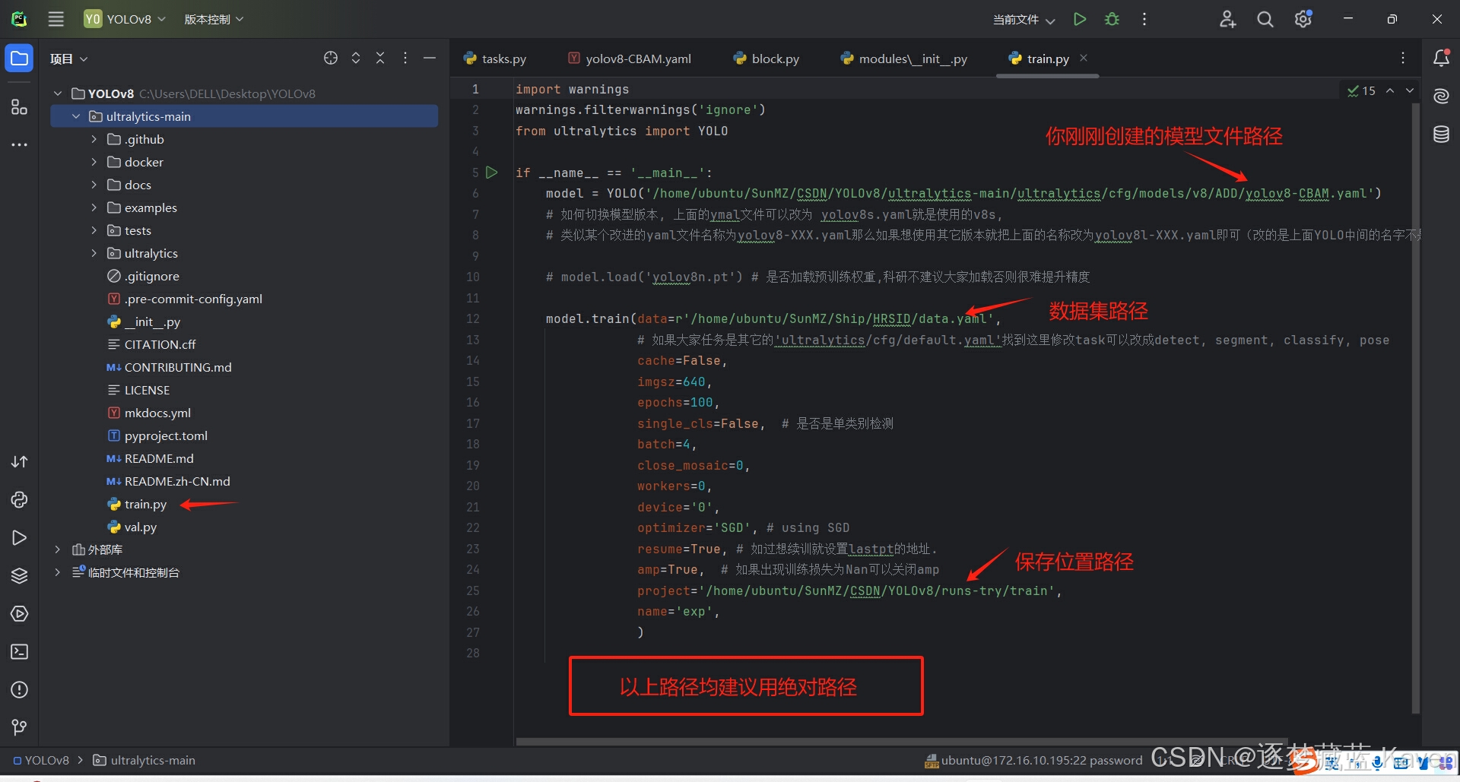Viewport: 1460px width, 782px height.
Task: Open the main hamburger menu
Action: 56,19
